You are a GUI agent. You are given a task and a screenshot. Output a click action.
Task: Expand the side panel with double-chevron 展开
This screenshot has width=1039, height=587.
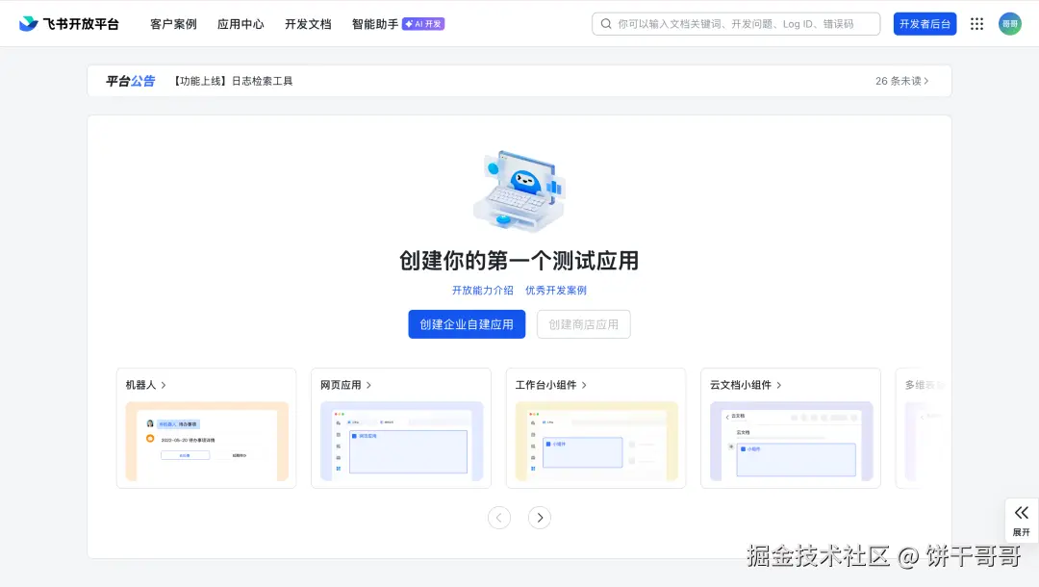click(1021, 521)
